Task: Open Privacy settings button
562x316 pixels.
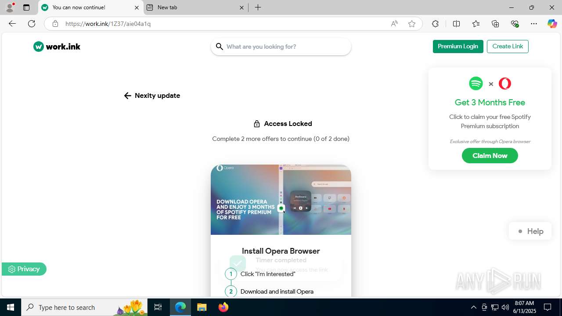Action: 24,269
